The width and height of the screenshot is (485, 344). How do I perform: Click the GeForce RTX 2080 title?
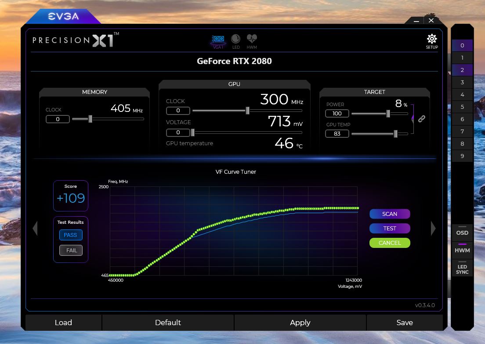[x=234, y=61]
